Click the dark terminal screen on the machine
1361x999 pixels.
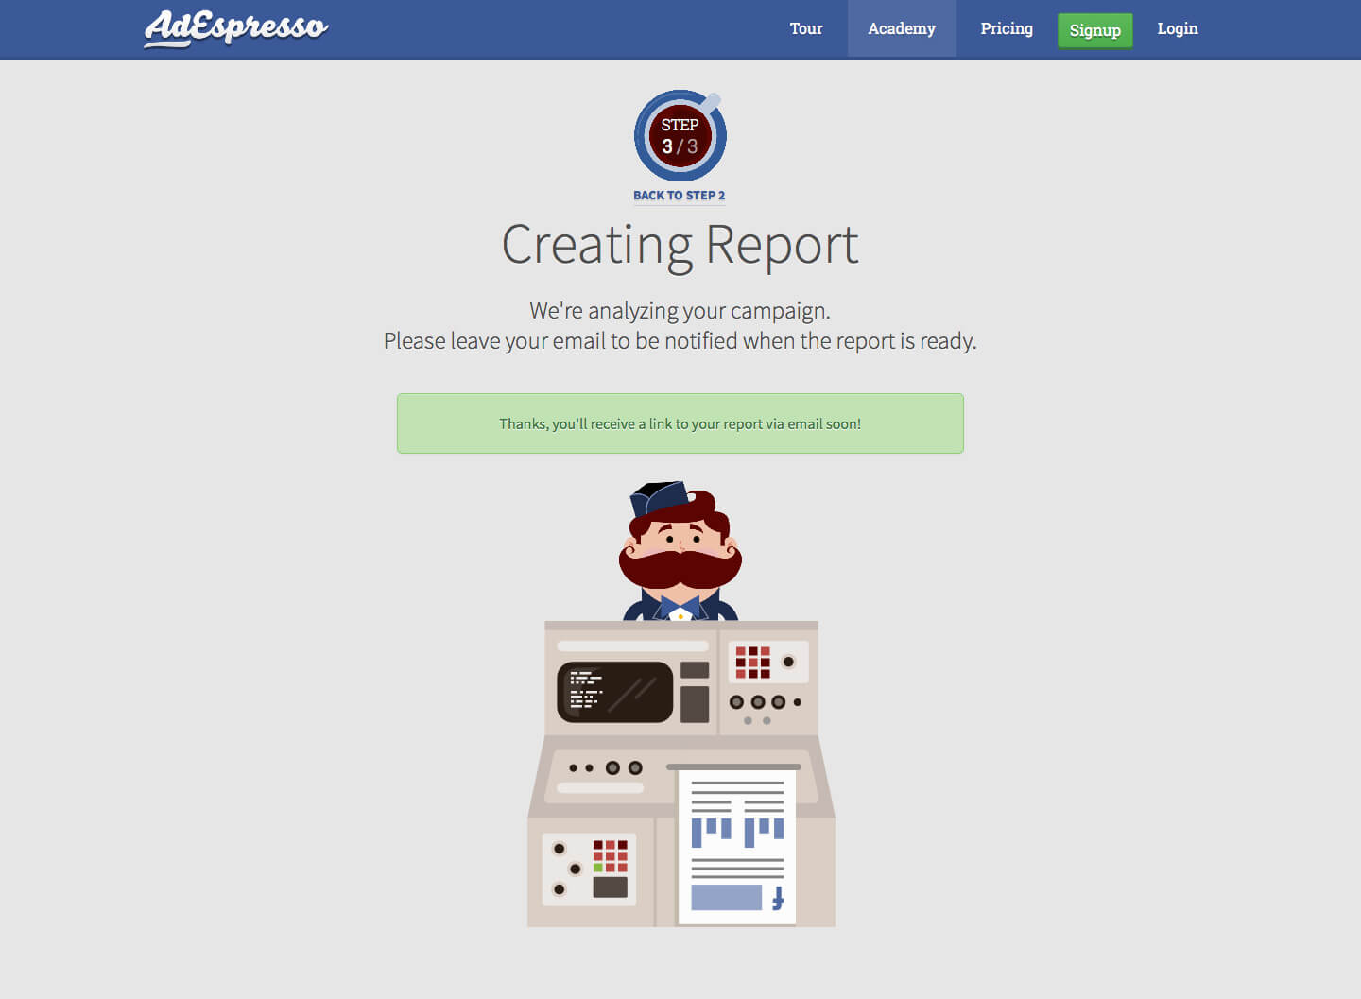[615, 692]
